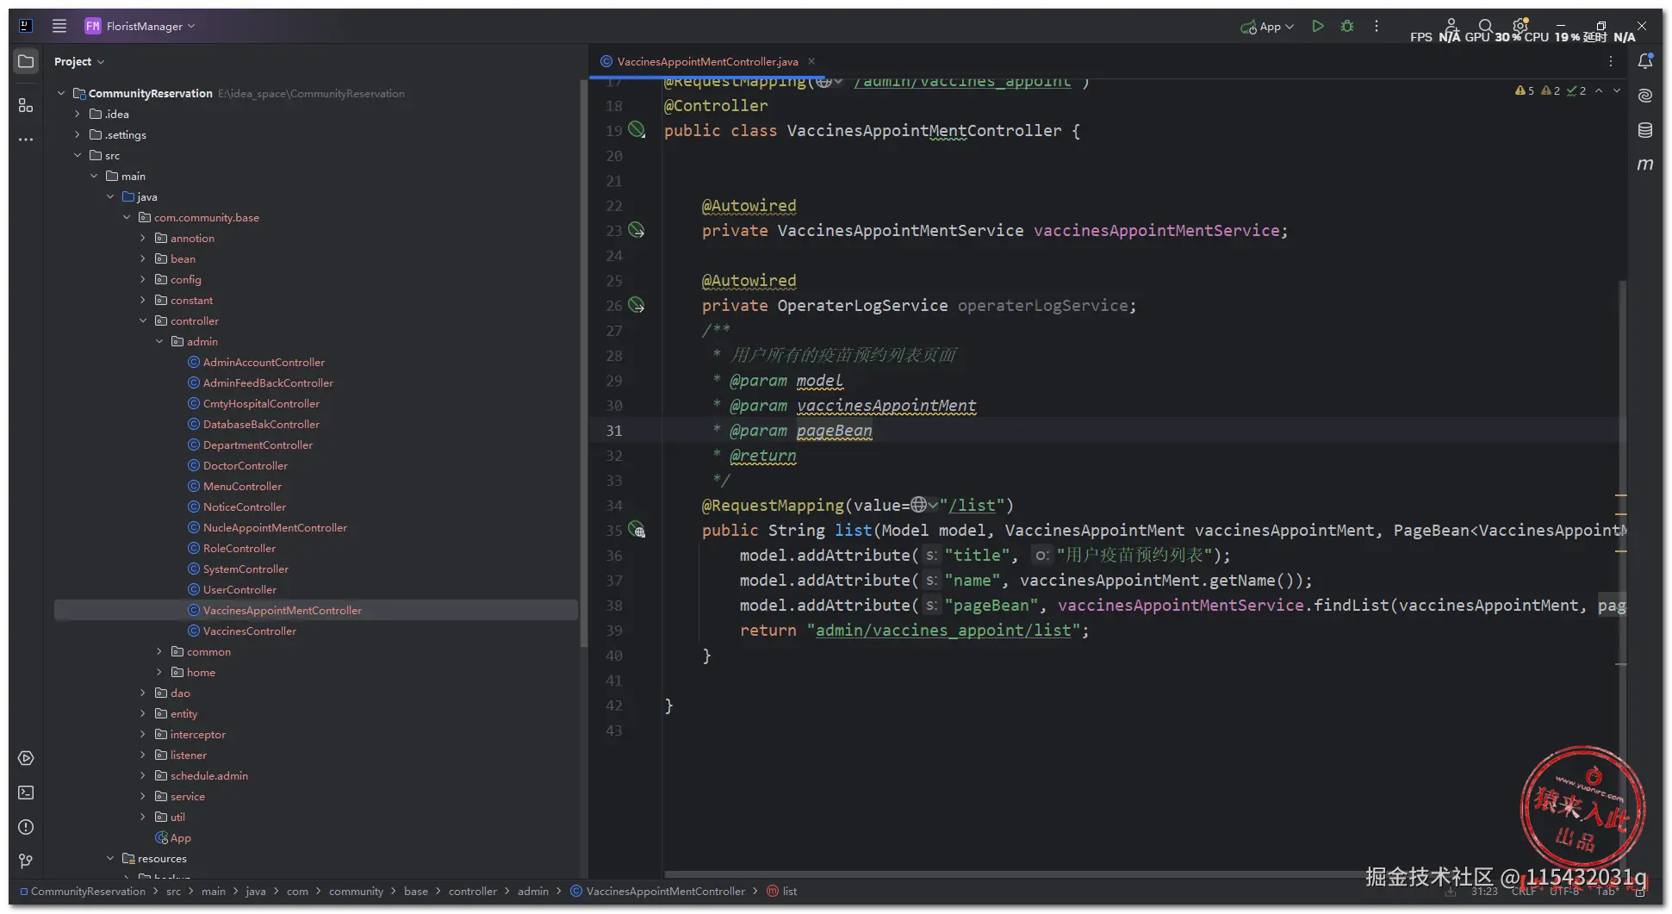
Task: Click the Project panel vertical scrollbar
Action: pos(583,362)
